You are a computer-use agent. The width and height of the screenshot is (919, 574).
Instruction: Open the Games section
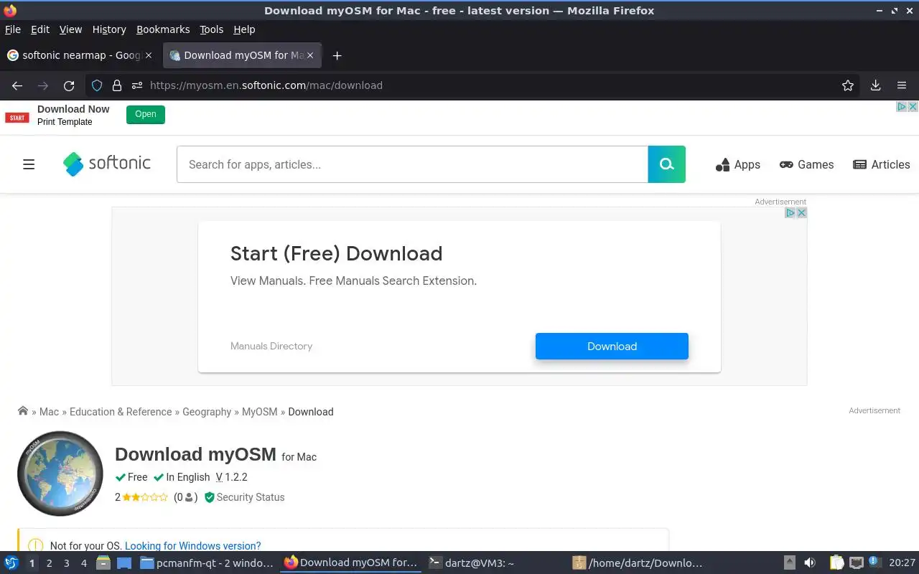tap(807, 164)
